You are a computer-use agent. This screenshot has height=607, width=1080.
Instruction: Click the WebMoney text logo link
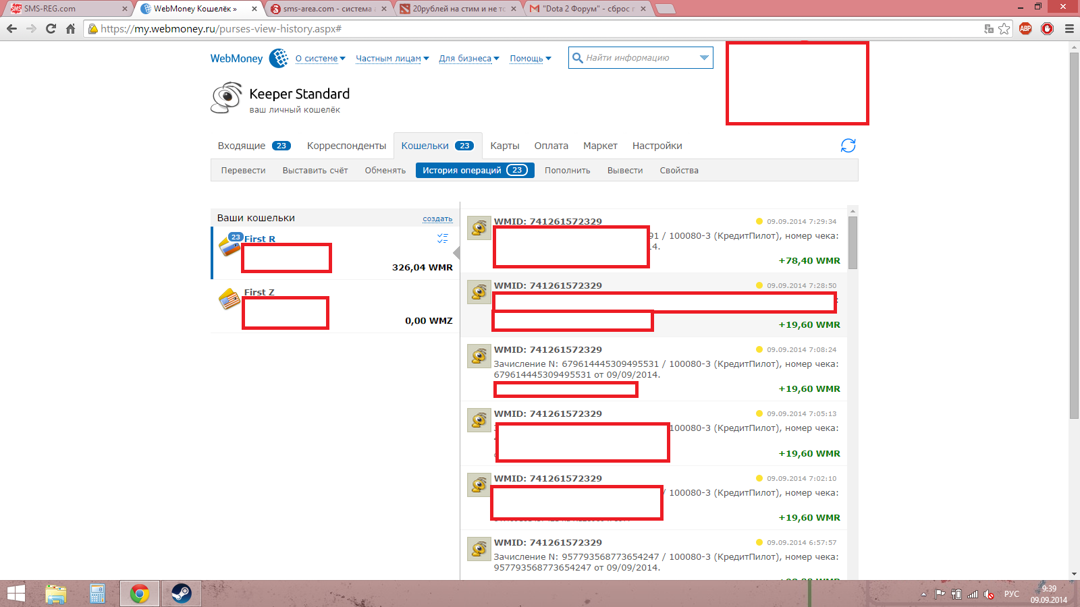[x=236, y=59]
